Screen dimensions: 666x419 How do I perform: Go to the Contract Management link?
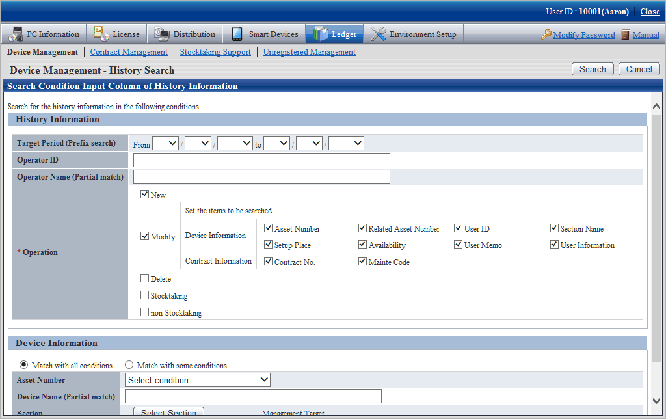click(129, 52)
